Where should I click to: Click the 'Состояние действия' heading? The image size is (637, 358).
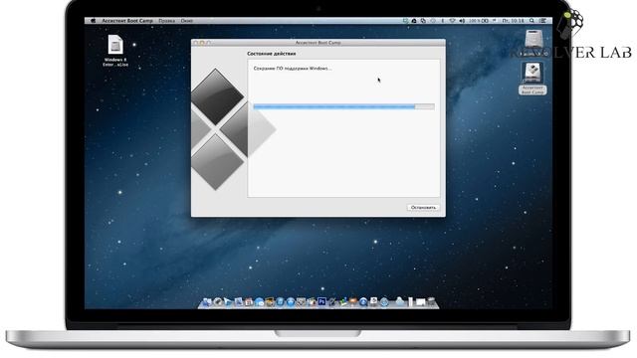click(272, 54)
